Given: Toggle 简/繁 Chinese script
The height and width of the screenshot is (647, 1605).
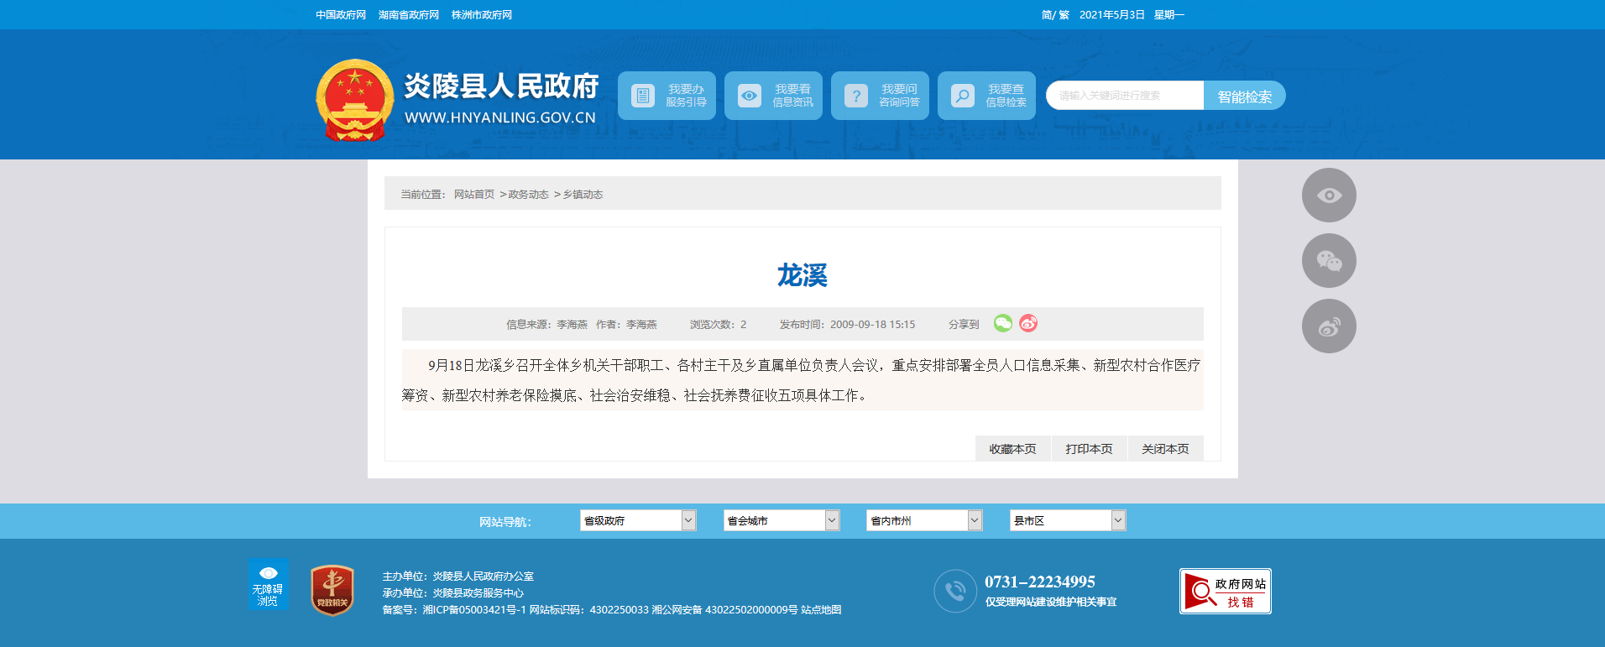Looking at the screenshot, I should pyautogui.click(x=1055, y=15).
